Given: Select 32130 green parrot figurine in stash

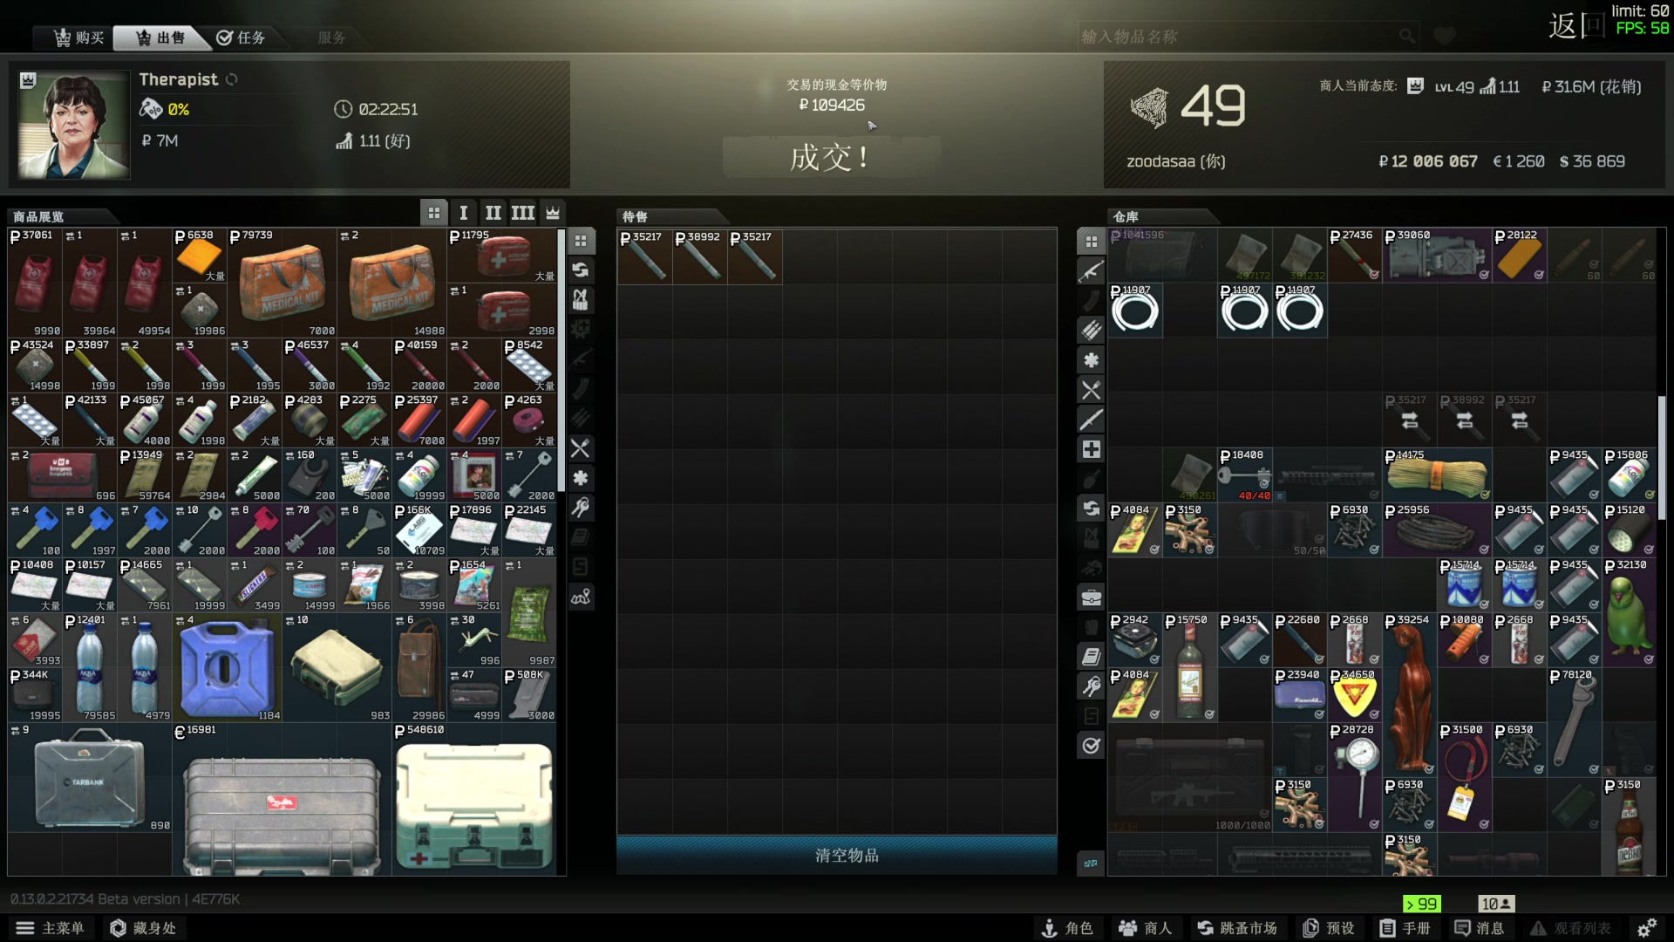Looking at the screenshot, I should [1629, 612].
